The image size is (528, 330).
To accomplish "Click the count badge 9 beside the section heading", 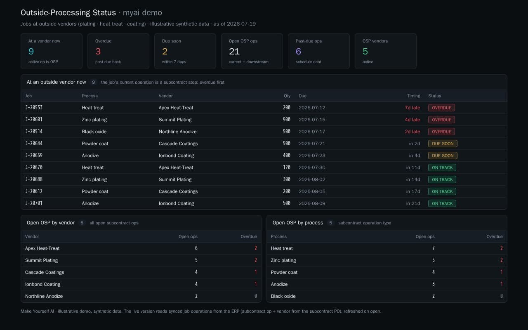I will click(94, 82).
